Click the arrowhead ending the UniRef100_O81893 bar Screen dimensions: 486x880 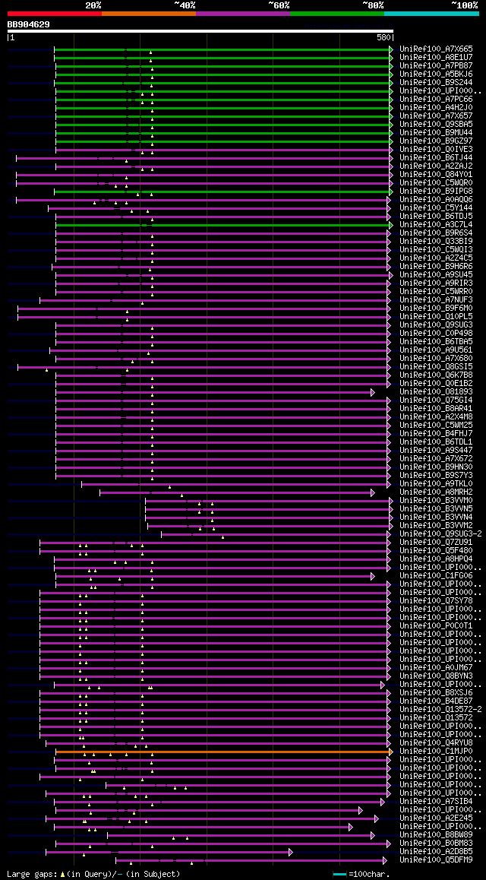click(373, 392)
